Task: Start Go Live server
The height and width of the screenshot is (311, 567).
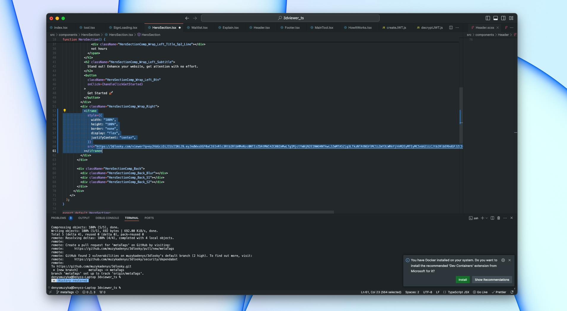Action: [480, 292]
